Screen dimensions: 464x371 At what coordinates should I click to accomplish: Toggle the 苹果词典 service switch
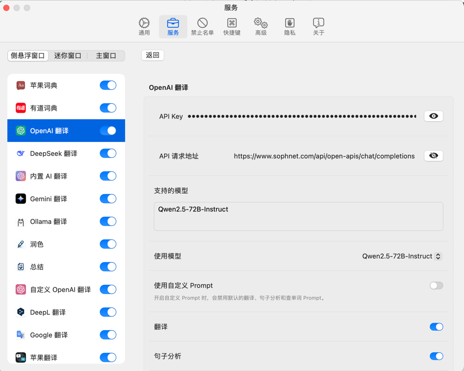pyautogui.click(x=108, y=86)
